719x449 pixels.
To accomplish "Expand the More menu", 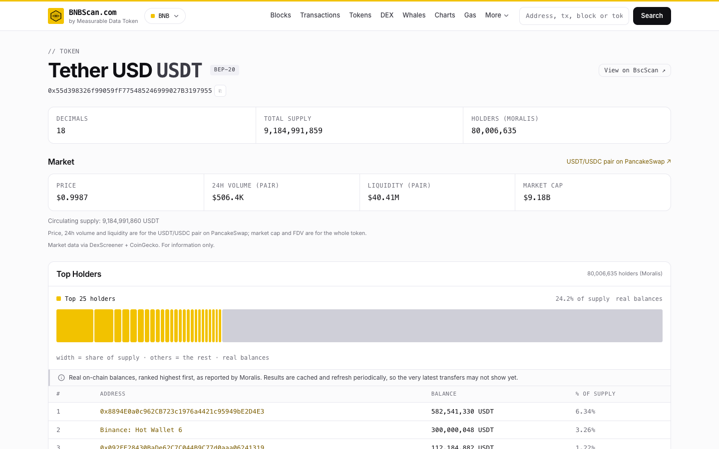I will (497, 15).
